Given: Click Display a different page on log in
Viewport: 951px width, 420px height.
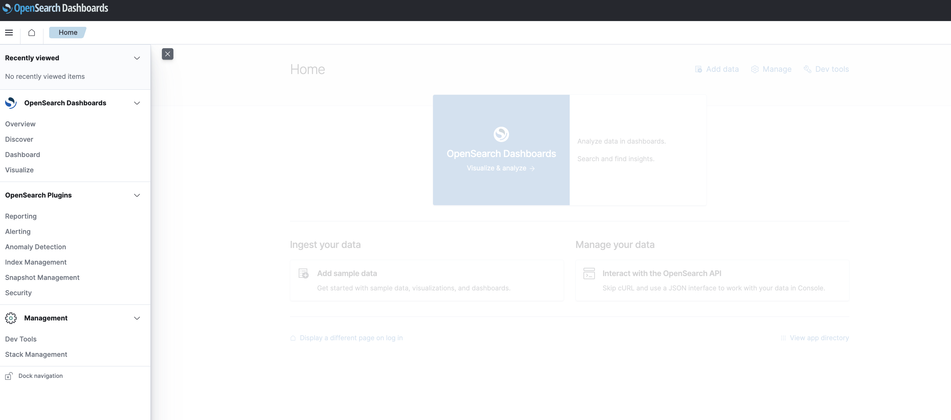Looking at the screenshot, I should pos(351,338).
